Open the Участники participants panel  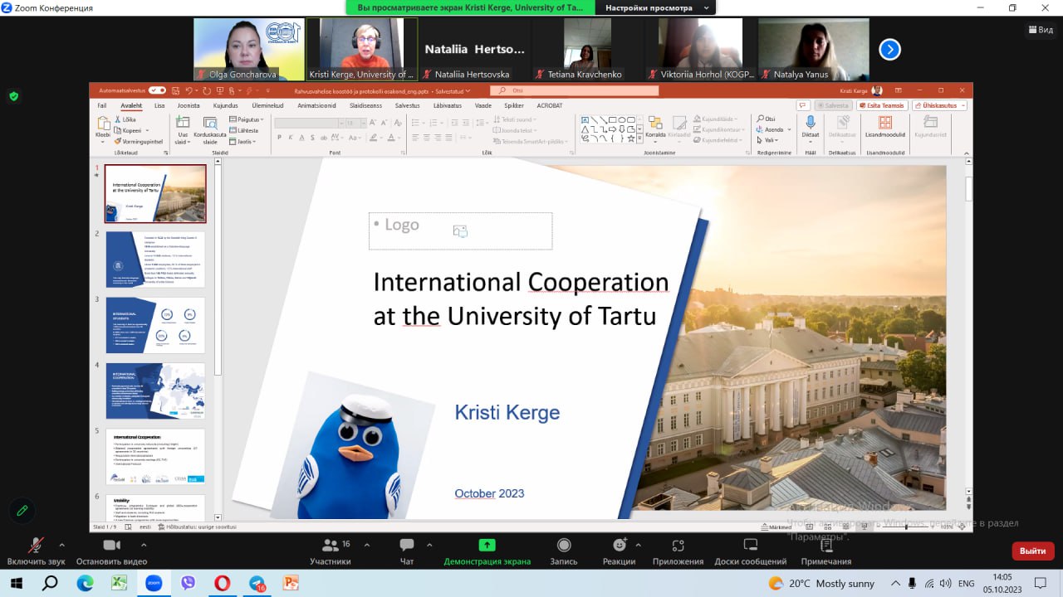[x=331, y=551]
